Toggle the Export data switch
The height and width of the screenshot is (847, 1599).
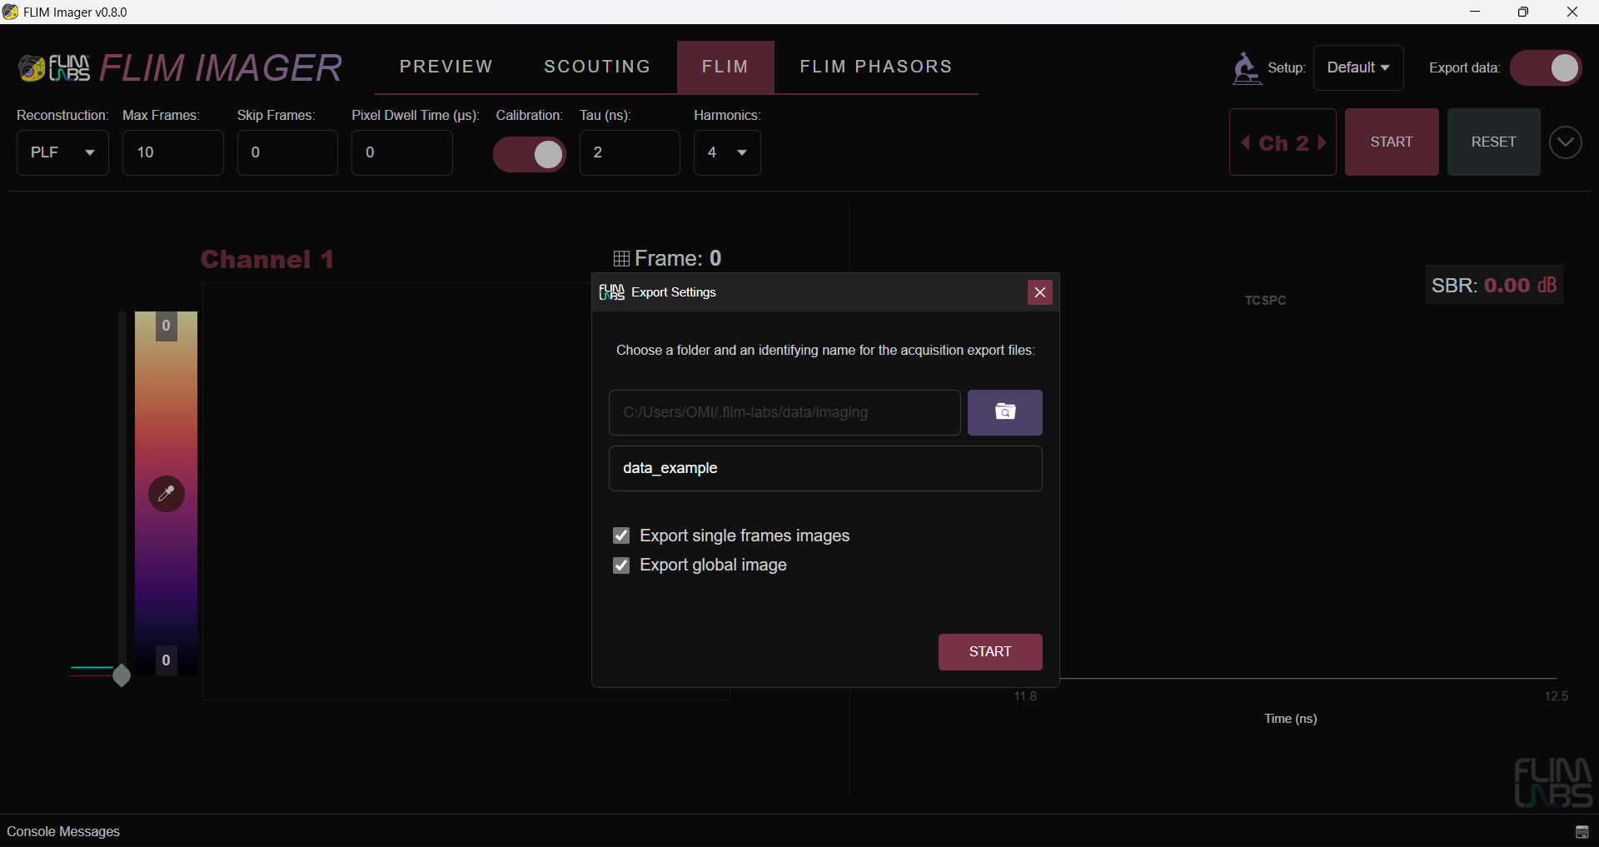click(x=1547, y=68)
